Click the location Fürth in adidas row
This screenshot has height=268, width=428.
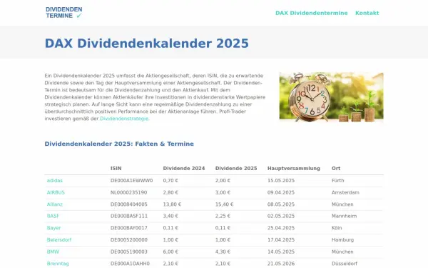pyautogui.click(x=338, y=181)
